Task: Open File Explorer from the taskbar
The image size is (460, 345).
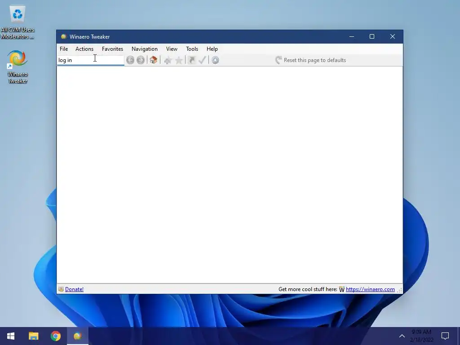Action: [33, 336]
